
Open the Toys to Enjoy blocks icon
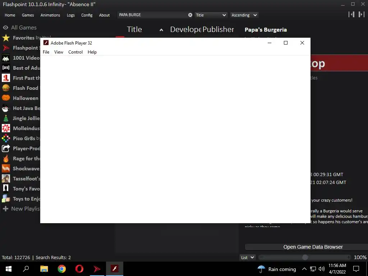(6, 199)
